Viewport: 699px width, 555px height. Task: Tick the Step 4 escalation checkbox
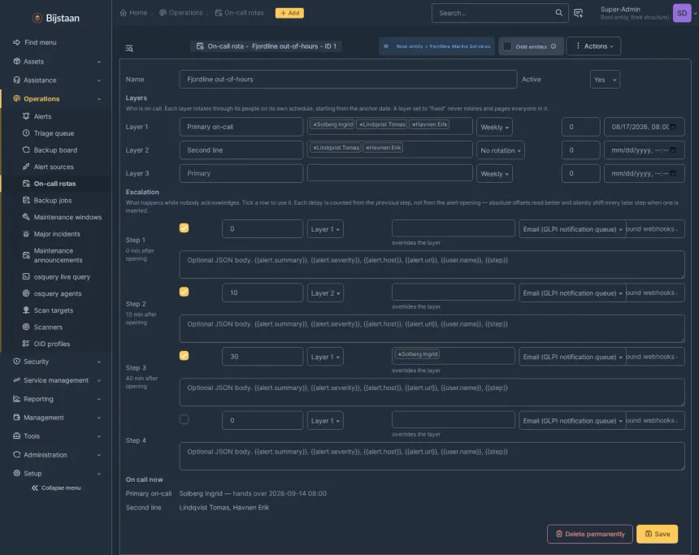[185, 419]
